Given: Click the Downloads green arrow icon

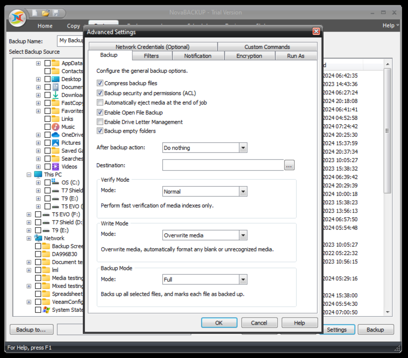Looking at the screenshot, I should [x=56, y=95].
